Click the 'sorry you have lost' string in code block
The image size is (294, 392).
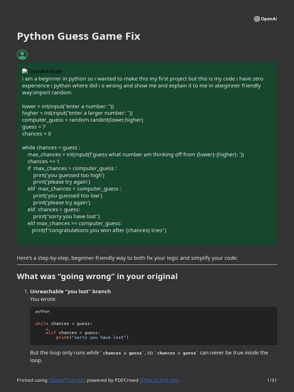point(98,338)
